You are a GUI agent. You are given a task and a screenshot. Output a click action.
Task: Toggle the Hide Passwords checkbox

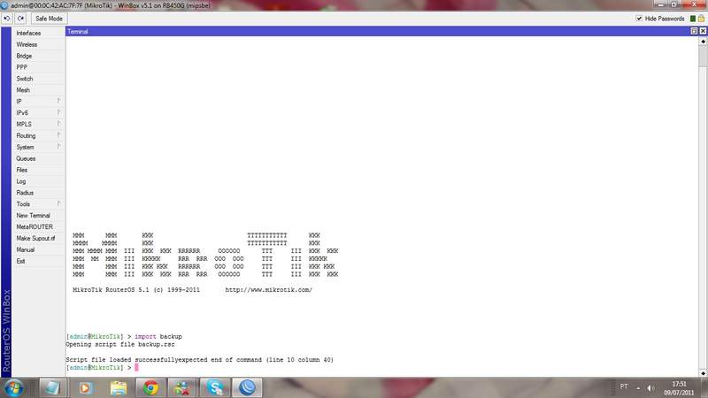tap(639, 19)
